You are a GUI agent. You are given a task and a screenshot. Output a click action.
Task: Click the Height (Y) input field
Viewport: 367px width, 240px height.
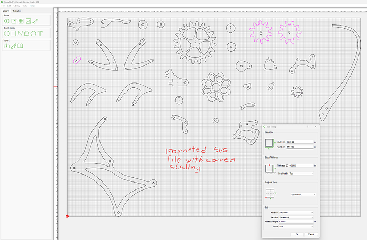[x=299, y=147]
